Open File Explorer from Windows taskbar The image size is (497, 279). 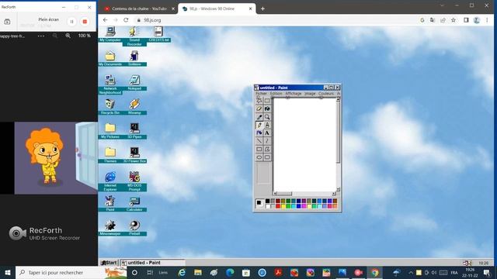(x=198, y=272)
